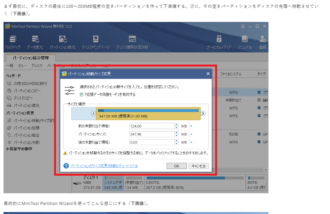Open the バックアップ backup tool icon
This screenshot has width=330, height=214.
(x=13, y=39)
